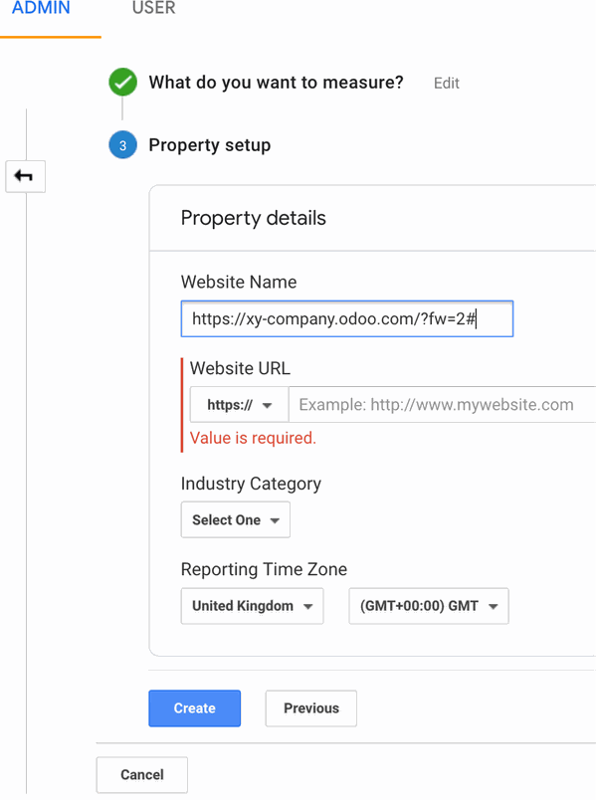Click the 'Value is required.' error message

coord(253,438)
